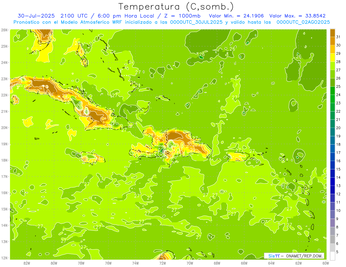
Task: Click the '5' color bar value label
Action: point(337,252)
